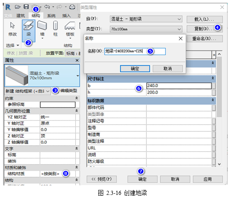Click the 重命名(R) rename button

(205, 39)
